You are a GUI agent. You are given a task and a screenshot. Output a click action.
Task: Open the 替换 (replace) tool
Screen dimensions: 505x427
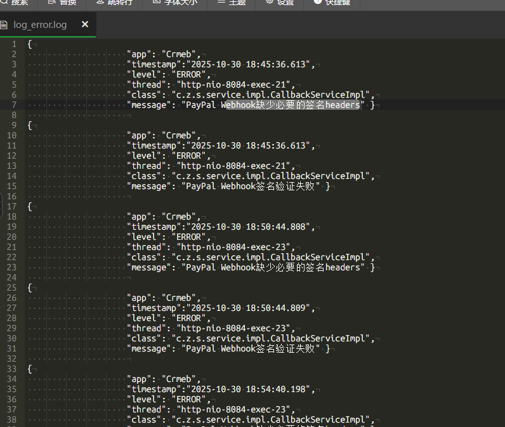pos(62,3)
